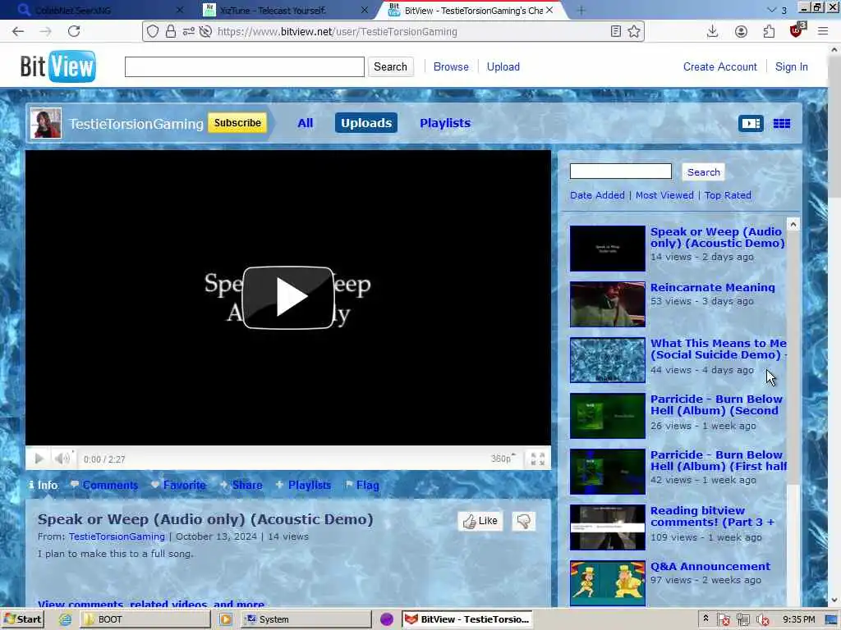The height and width of the screenshot is (630, 841).
Task: Mute the video with speaker icon
Action: click(x=62, y=459)
